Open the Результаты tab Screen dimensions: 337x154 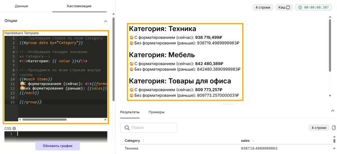click(130, 112)
